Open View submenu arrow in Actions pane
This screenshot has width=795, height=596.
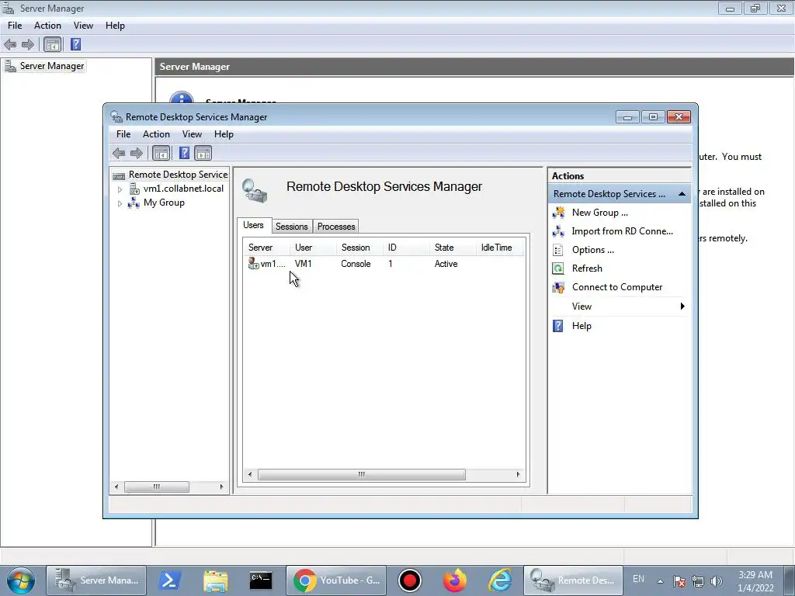[682, 306]
